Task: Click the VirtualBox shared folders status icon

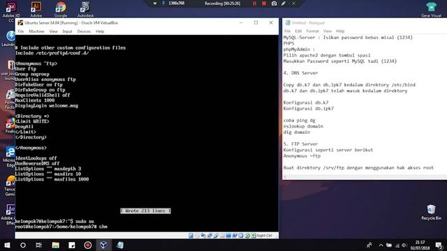Action: pyautogui.click(x=222, y=236)
